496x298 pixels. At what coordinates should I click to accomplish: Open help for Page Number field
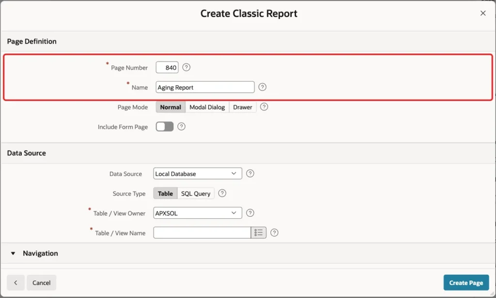click(186, 67)
